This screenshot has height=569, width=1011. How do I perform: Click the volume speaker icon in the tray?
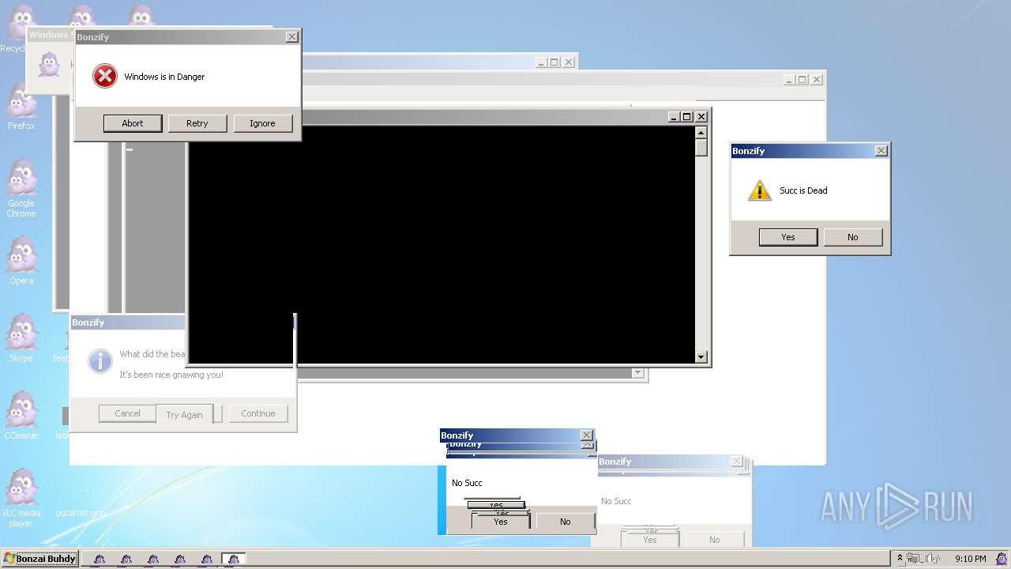(x=932, y=559)
